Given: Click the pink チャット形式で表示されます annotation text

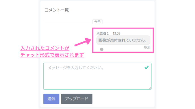Looking at the screenshot, I should (52, 55).
